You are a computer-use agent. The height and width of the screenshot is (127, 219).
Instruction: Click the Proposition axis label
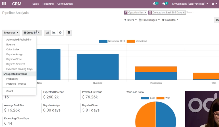pyautogui.click(x=156, y=83)
